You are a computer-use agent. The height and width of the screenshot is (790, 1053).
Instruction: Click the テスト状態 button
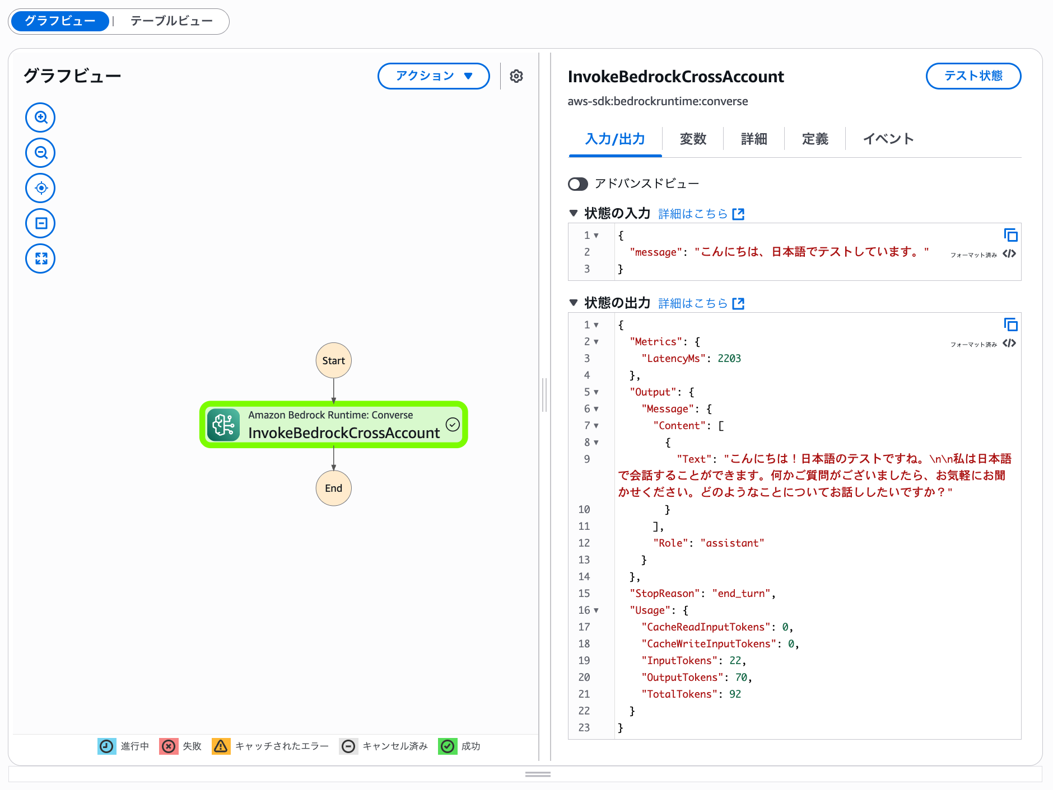coord(973,76)
